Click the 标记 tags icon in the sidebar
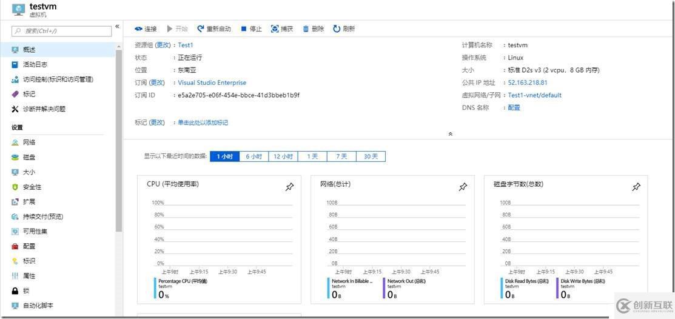675x319 pixels. [15, 94]
